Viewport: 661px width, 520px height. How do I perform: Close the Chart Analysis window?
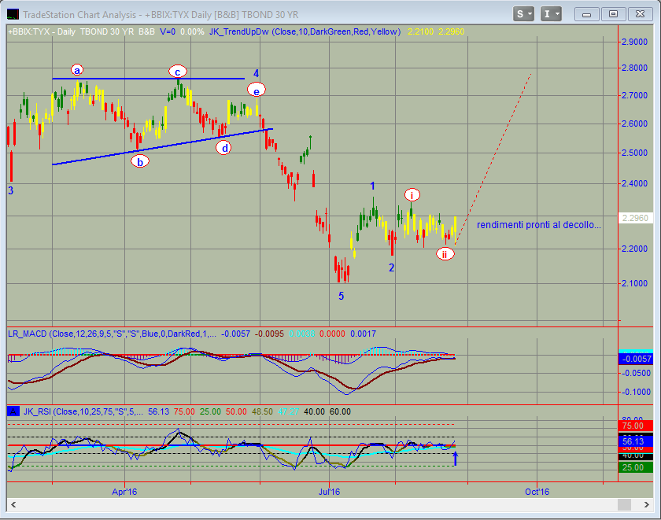pos(640,14)
